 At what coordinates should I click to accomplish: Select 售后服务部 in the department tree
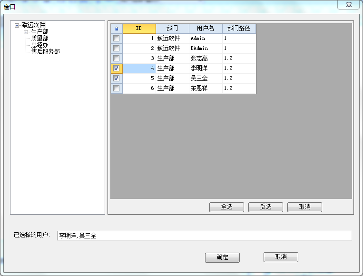(45, 52)
